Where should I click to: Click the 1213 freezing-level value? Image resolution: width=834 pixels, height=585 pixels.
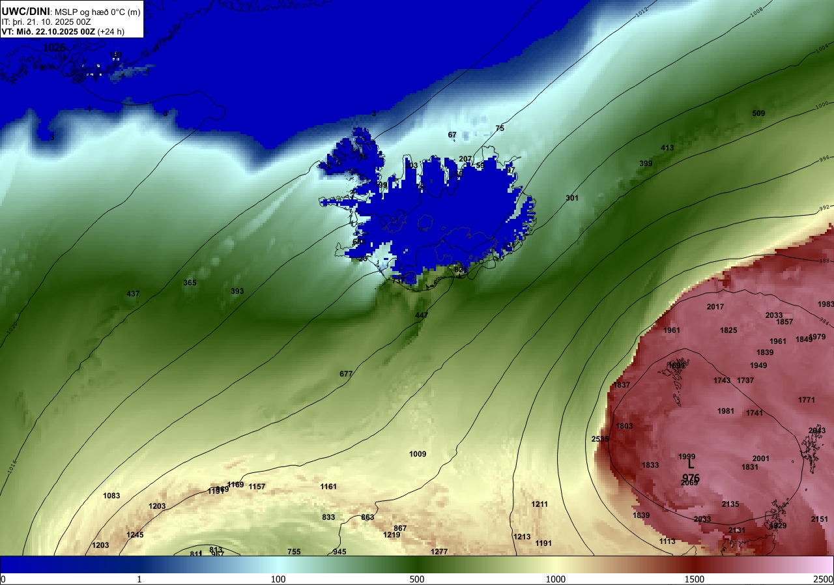(522, 537)
